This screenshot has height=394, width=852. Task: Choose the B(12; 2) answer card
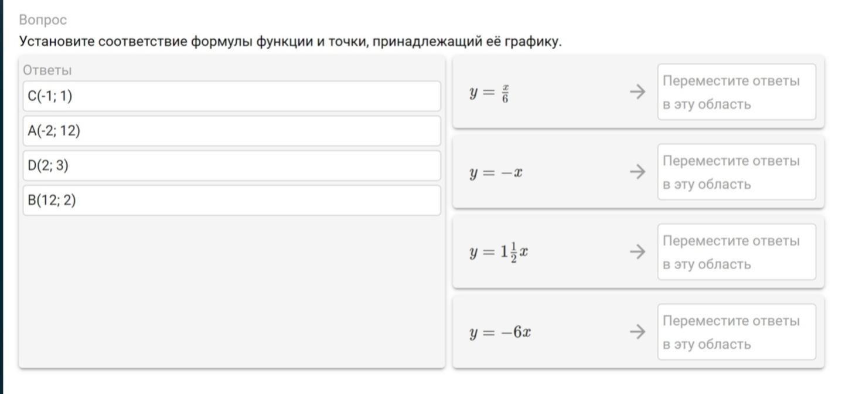click(231, 201)
